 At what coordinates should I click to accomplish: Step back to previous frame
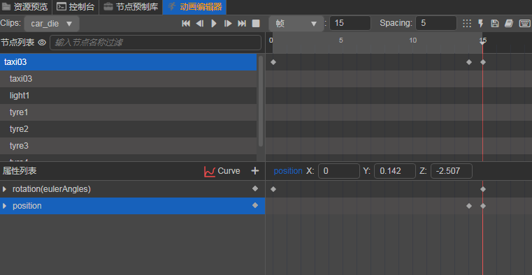click(x=200, y=23)
